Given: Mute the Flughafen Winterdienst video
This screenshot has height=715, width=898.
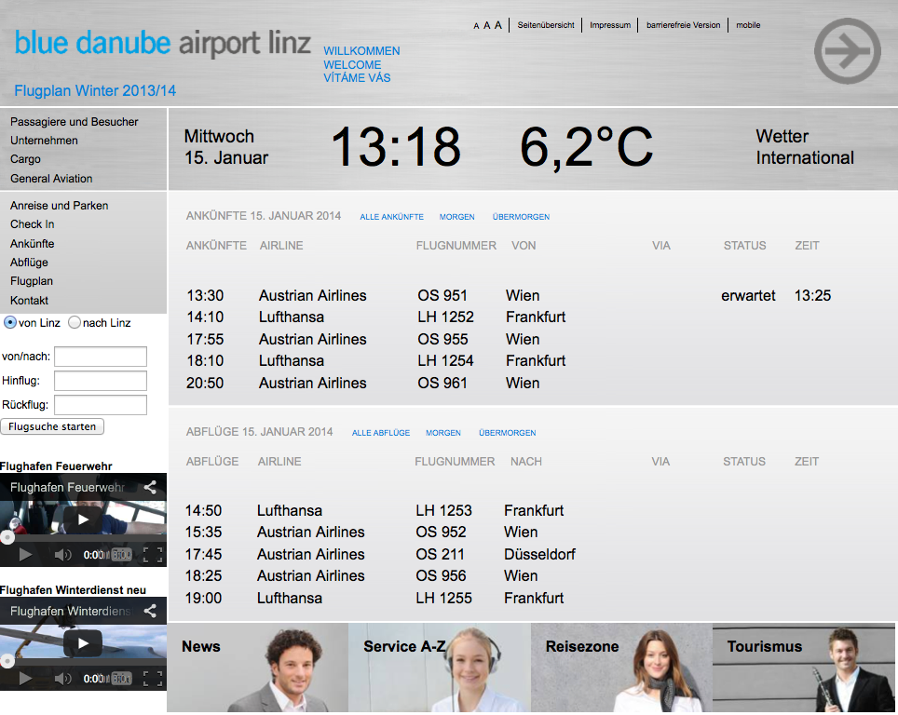Looking at the screenshot, I should [62, 679].
